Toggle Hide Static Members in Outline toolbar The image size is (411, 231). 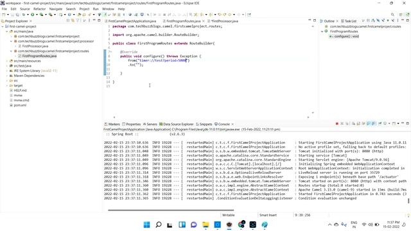(x=383, y=21)
